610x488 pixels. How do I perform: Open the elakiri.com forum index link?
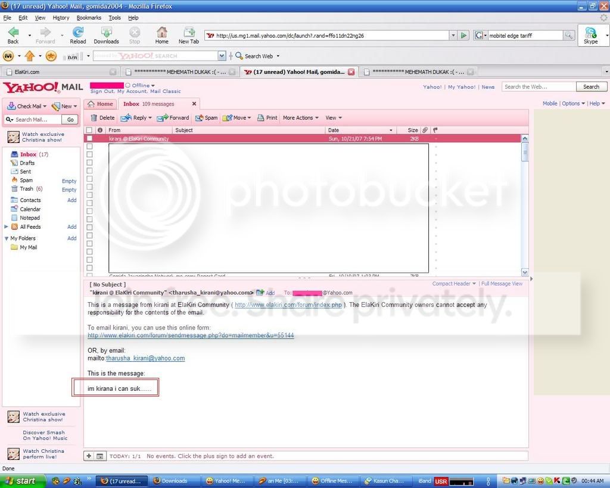[288, 304]
